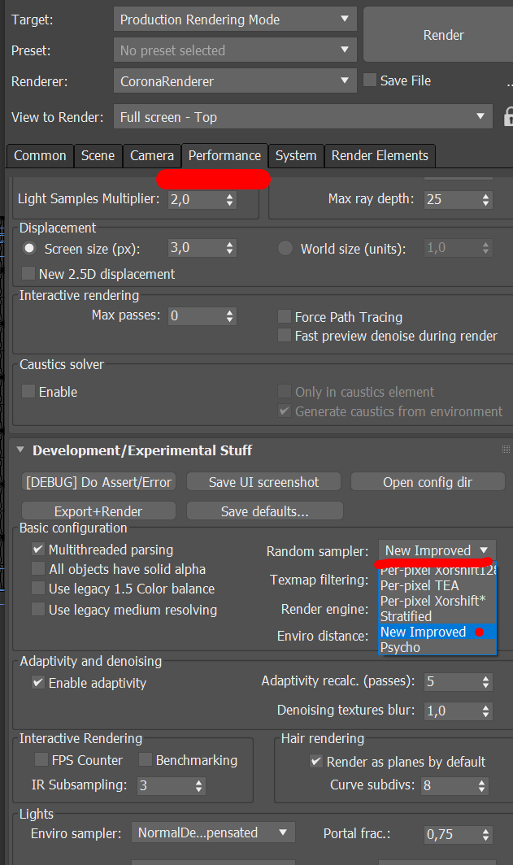513x865 pixels.
Task: Select the World size (units) radio button
Action: tap(285, 248)
